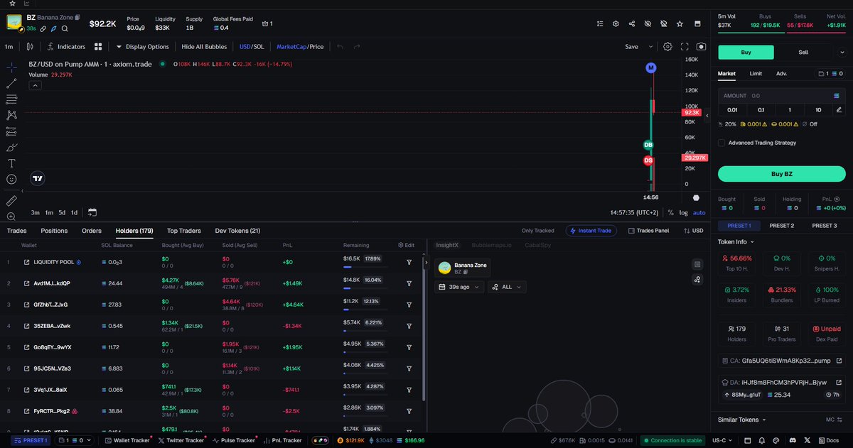853x448 pixels.
Task: Switch to the Trades tab
Action: [16, 231]
